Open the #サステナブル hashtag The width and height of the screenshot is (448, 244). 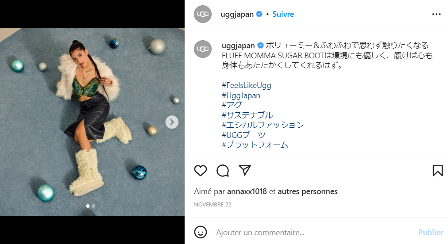click(x=247, y=115)
